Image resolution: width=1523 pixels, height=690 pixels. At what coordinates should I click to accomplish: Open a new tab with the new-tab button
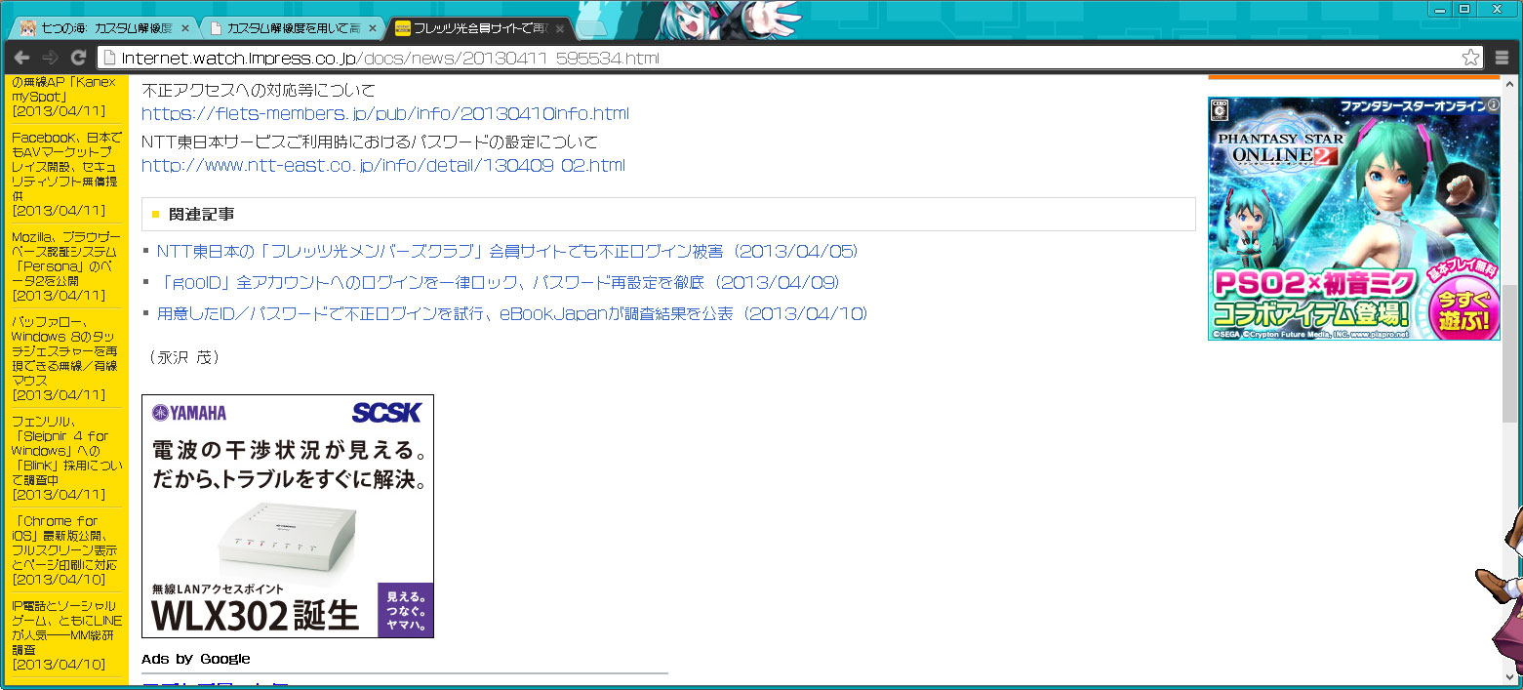click(x=591, y=28)
